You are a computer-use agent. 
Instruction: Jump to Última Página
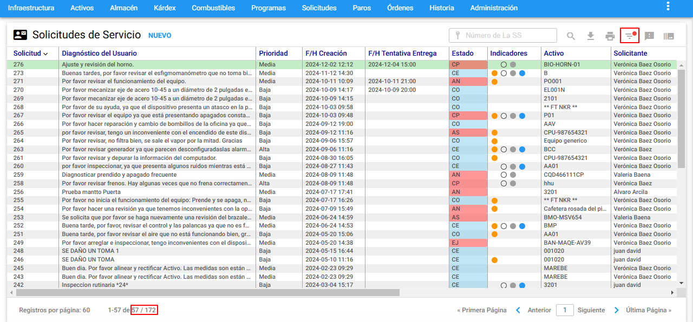click(649, 310)
